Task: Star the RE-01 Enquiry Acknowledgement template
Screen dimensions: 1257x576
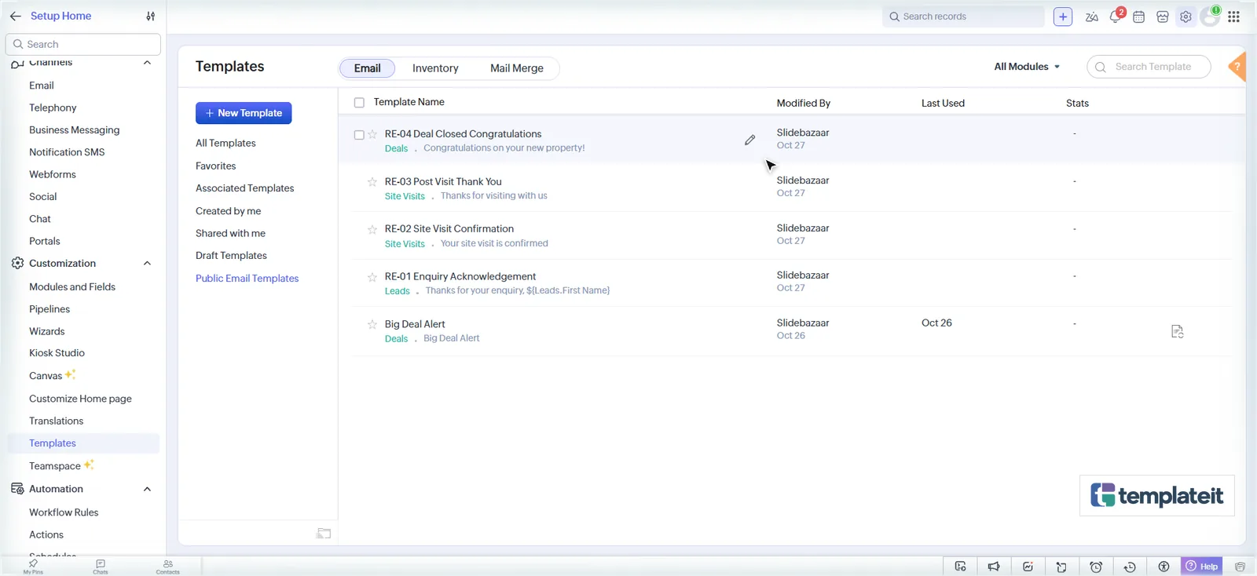Action: (x=372, y=277)
